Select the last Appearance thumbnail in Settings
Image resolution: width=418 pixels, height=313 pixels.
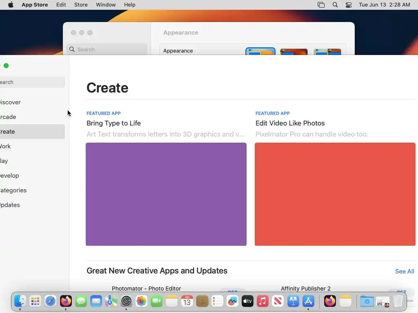point(327,52)
